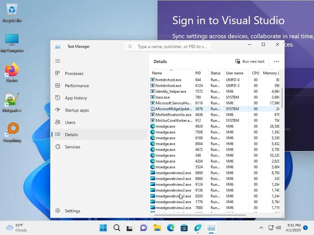The width and height of the screenshot is (314, 235).
Task: Select the Details page in sidebar
Action: coord(99,135)
